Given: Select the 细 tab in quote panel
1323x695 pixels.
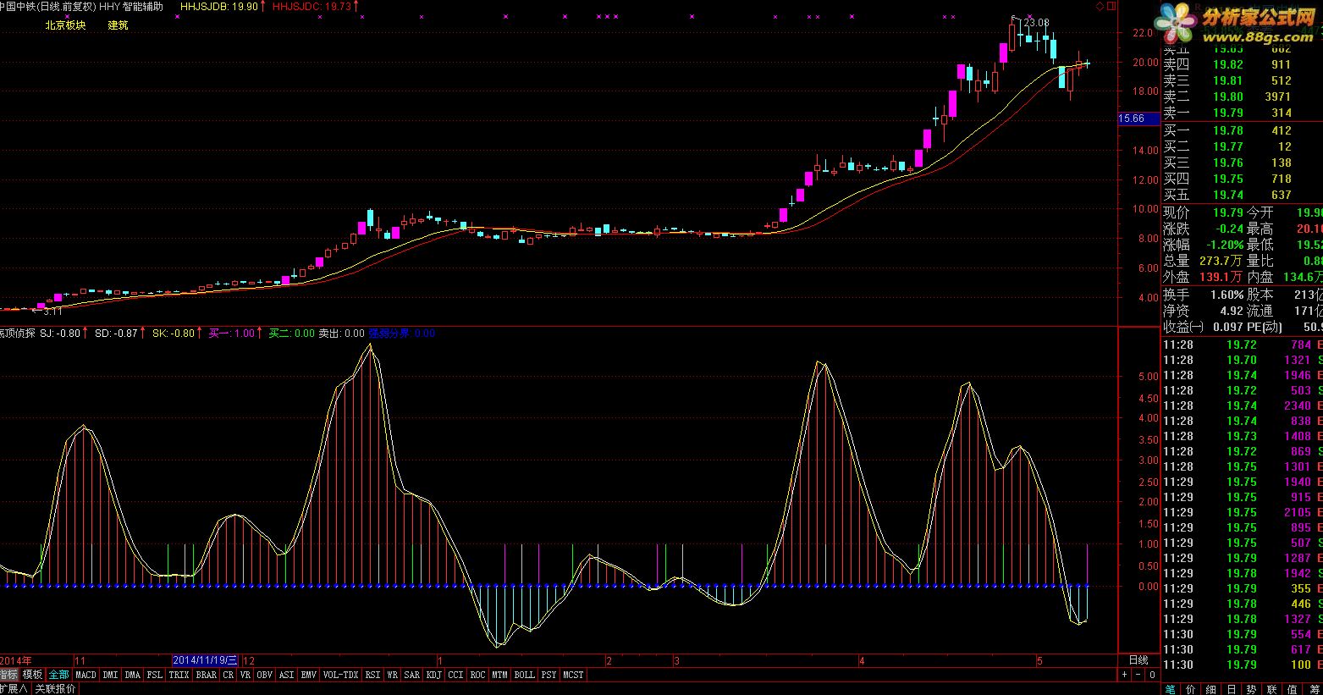Looking at the screenshot, I should (1211, 689).
